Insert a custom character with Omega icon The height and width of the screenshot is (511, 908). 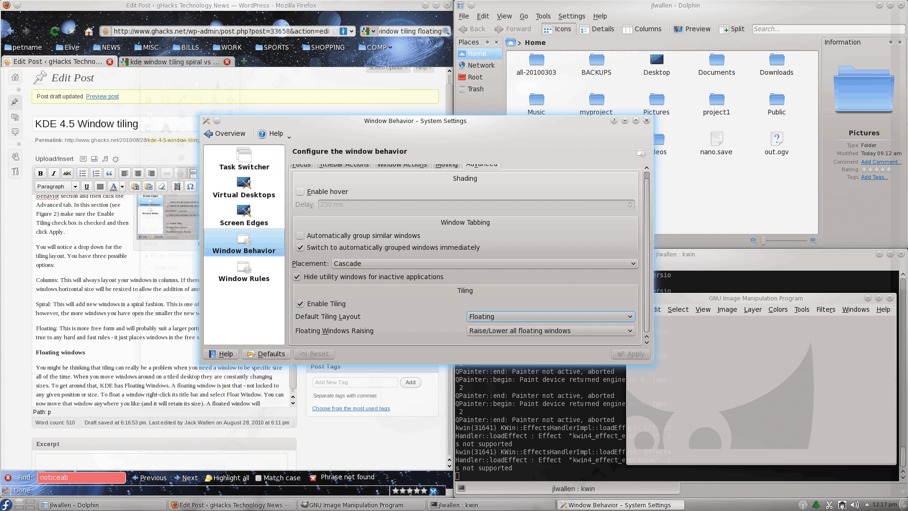[x=190, y=186]
